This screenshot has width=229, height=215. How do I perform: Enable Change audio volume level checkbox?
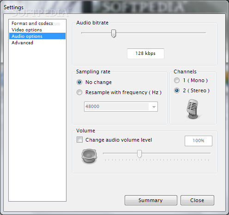tap(79, 140)
